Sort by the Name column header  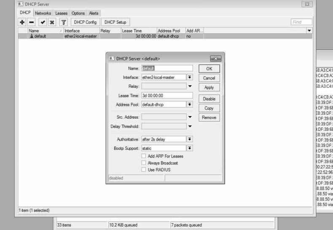[x=46, y=31]
